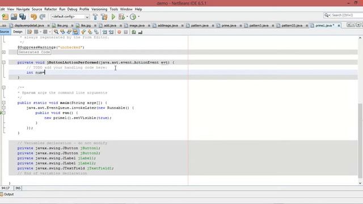Click the greyed Redo arrow icon

43,16
